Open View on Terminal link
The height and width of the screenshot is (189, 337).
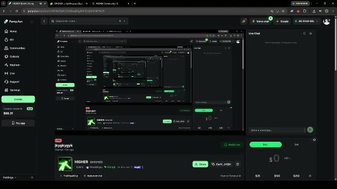(x=231, y=176)
